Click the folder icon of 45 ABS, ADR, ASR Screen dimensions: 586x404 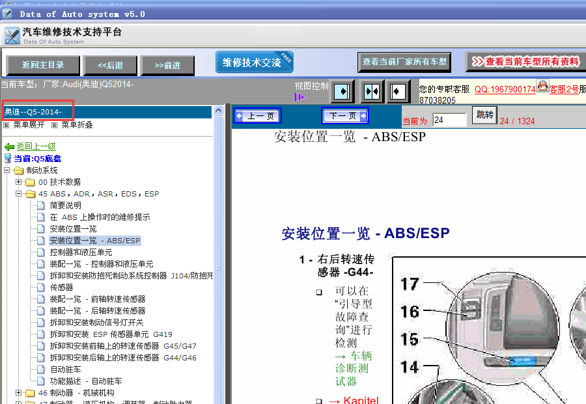click(30, 194)
